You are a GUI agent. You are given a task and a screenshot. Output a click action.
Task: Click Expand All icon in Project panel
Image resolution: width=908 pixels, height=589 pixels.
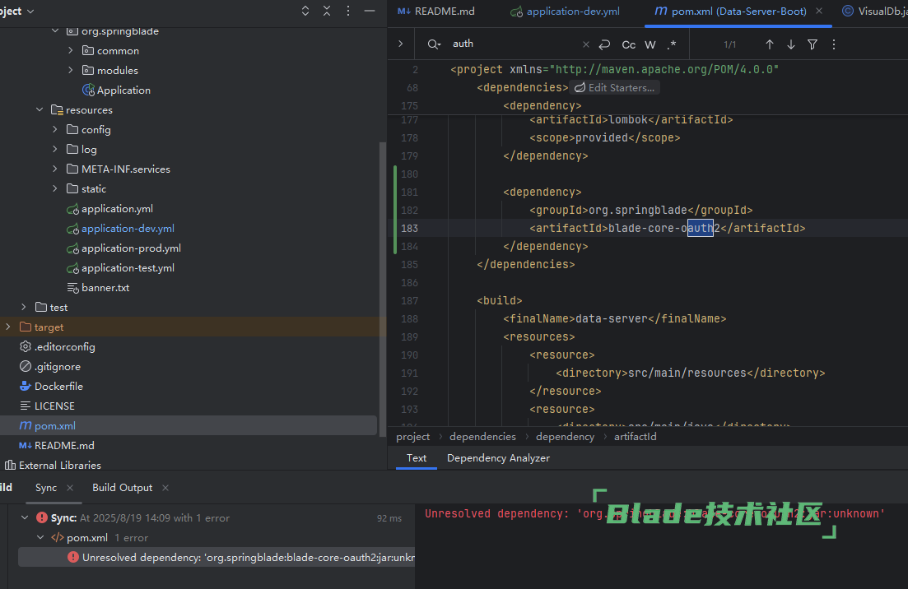coord(305,12)
